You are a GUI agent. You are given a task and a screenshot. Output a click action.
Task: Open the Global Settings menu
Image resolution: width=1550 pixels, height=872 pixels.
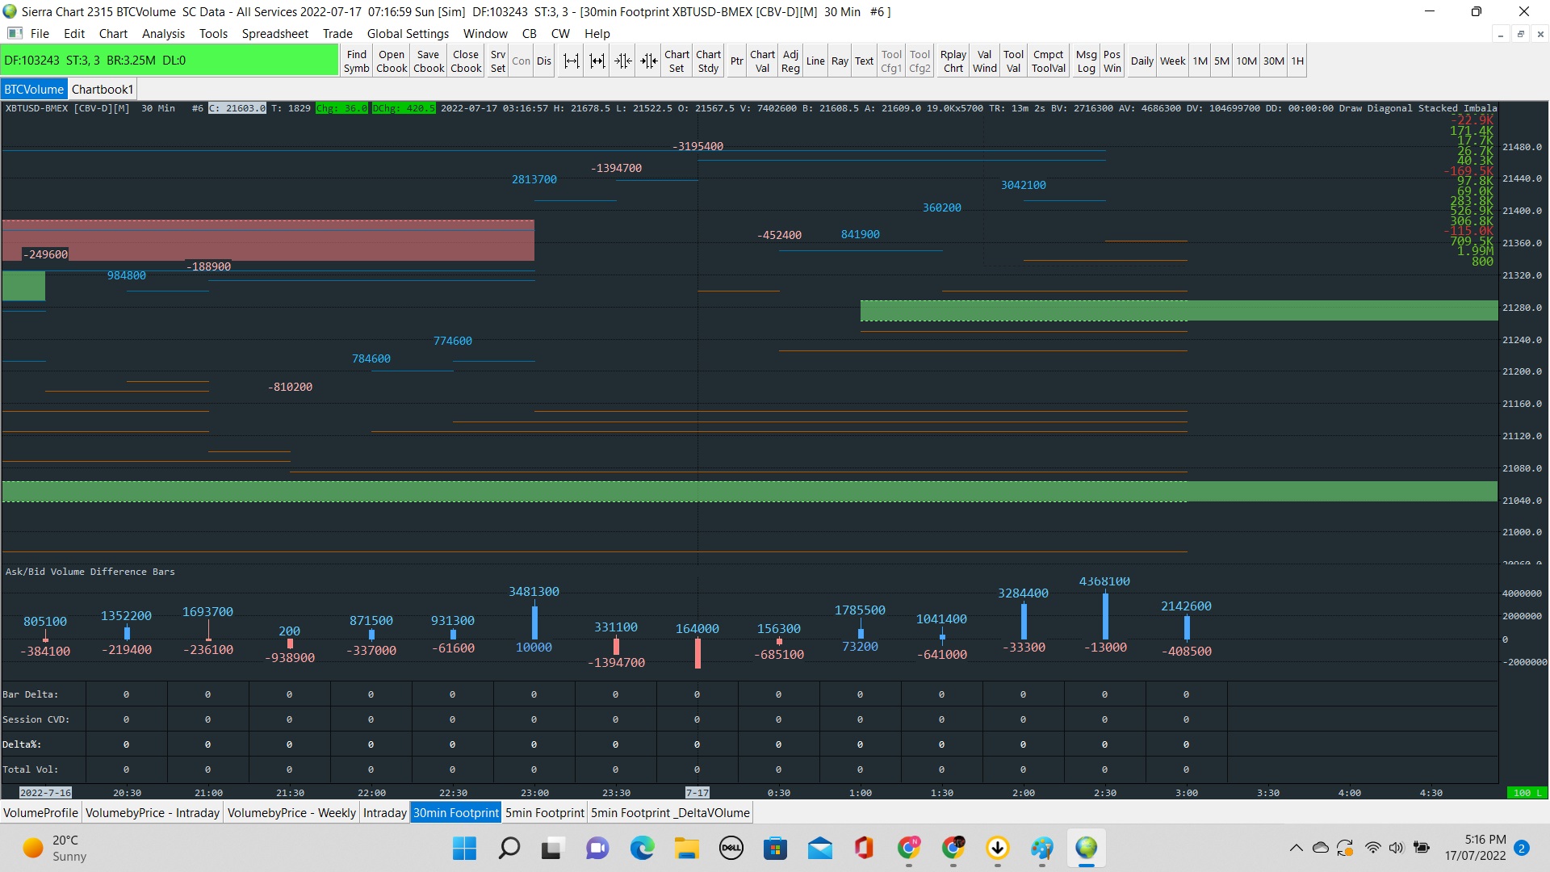click(408, 34)
